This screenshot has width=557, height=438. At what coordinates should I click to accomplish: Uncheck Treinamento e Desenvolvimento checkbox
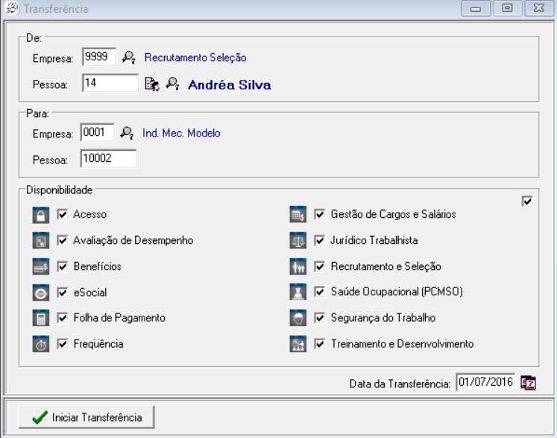pyautogui.click(x=320, y=344)
